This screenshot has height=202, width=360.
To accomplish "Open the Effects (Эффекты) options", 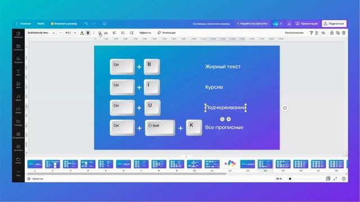I will pos(145,33).
